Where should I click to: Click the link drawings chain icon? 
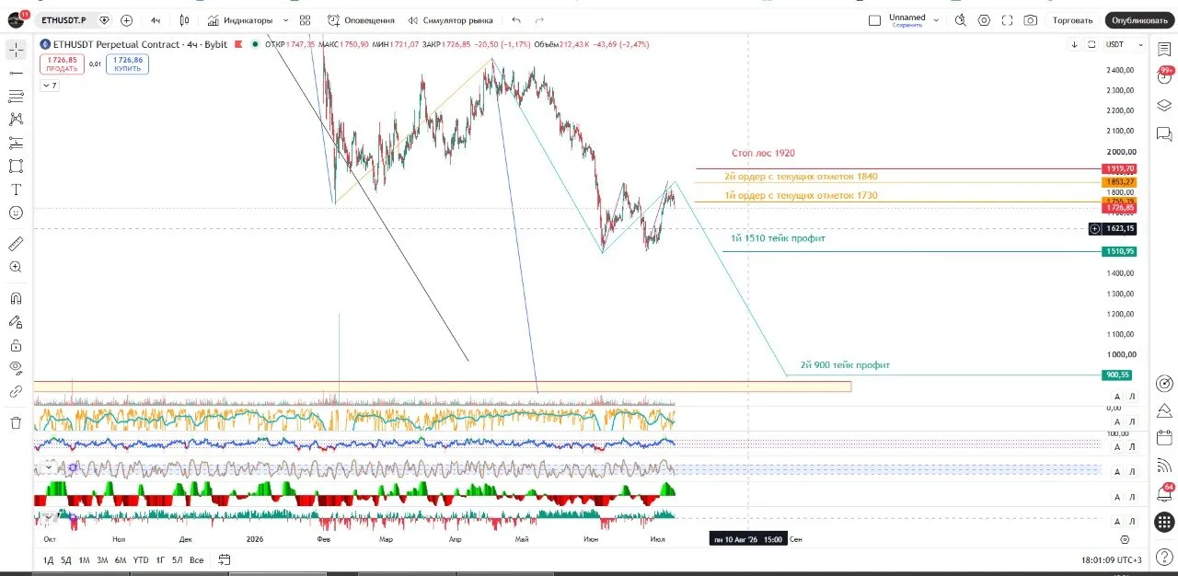click(x=16, y=392)
